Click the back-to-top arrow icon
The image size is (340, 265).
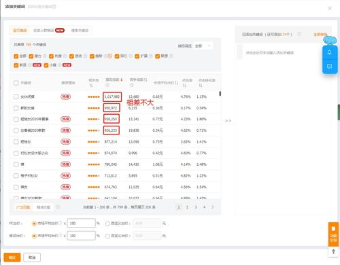click(x=333, y=251)
